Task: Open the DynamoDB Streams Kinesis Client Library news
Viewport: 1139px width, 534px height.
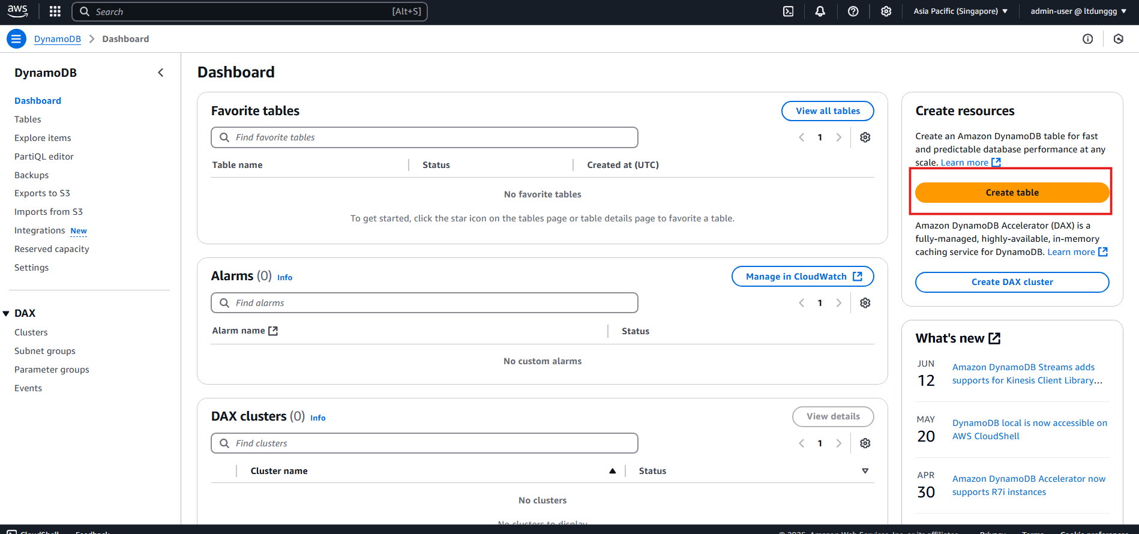Action: click(1027, 374)
